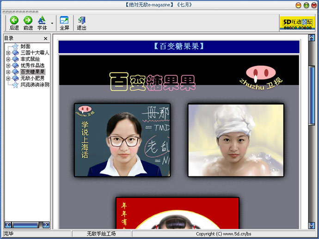Click directory panel scroll left arrow
Screen dimensions: 319x239
pos(8,225)
